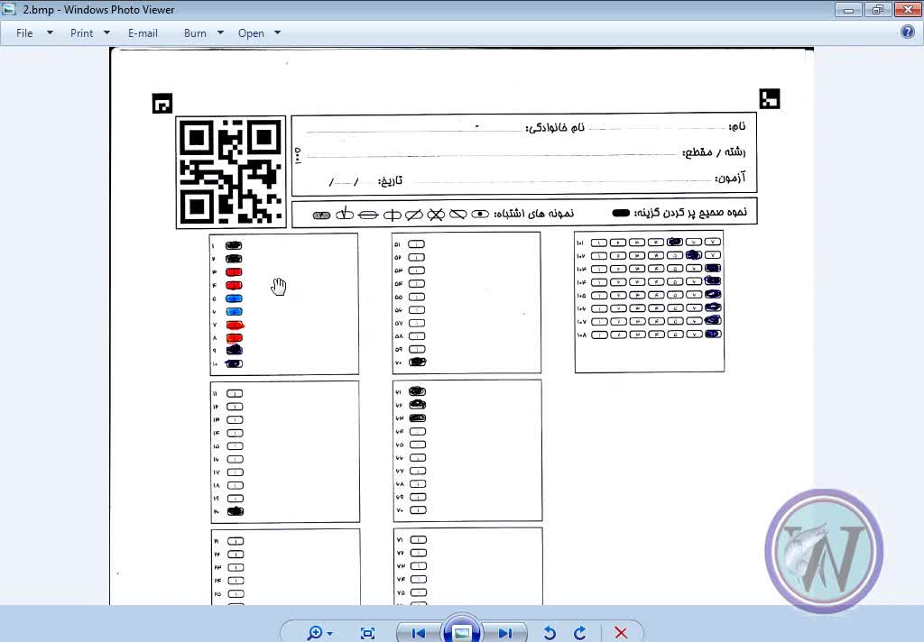Minimize the Photo Viewer window

(848, 10)
